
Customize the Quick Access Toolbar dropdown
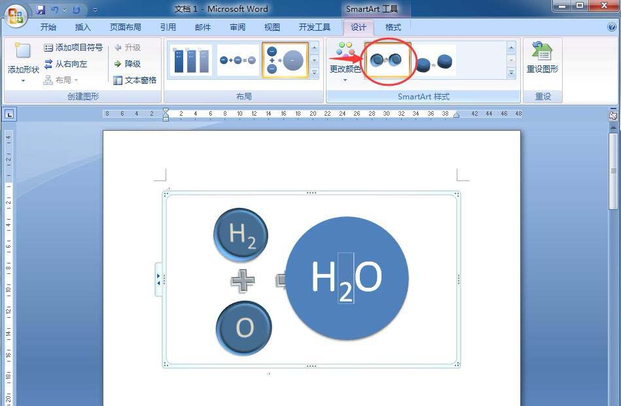point(95,10)
